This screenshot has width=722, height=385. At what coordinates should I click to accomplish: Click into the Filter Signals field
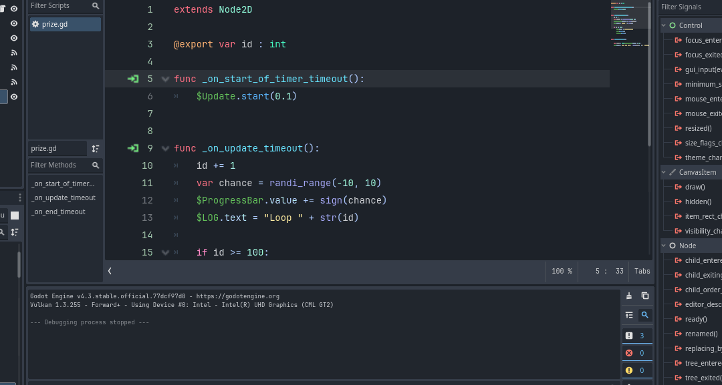[x=691, y=7]
